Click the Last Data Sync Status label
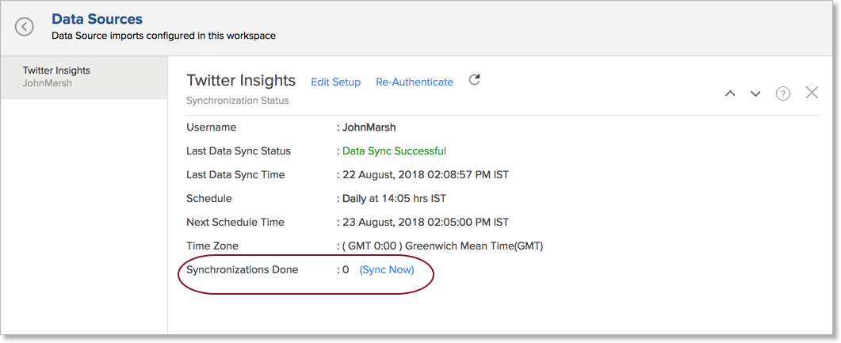 point(239,151)
